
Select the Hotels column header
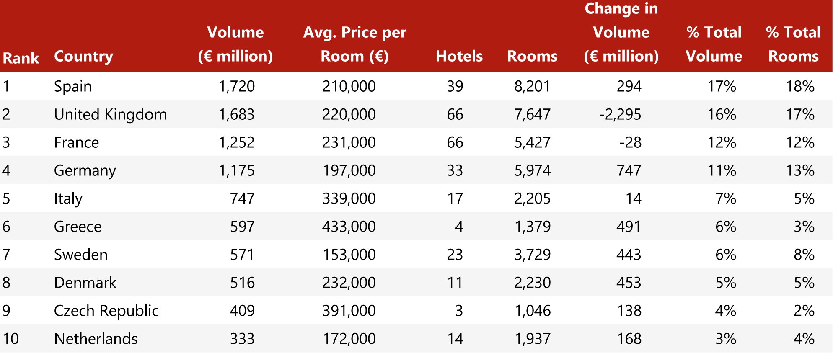tap(459, 56)
